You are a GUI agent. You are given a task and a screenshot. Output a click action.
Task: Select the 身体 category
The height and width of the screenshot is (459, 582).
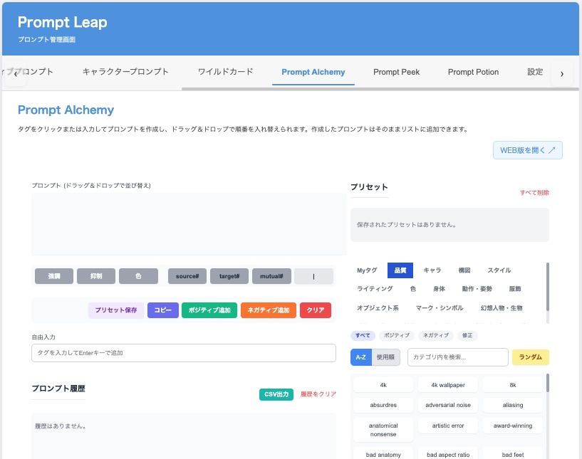pos(439,289)
